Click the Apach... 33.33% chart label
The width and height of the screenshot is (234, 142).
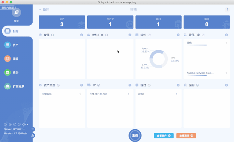point(145,50)
